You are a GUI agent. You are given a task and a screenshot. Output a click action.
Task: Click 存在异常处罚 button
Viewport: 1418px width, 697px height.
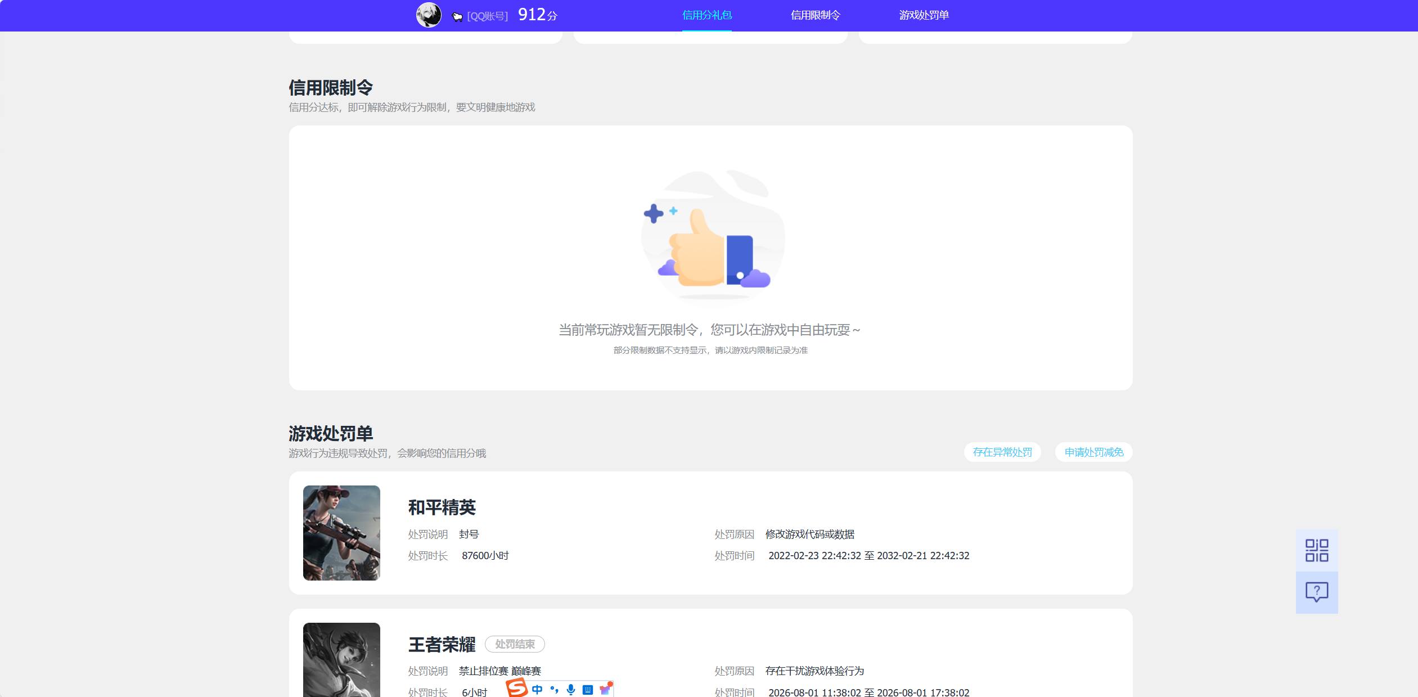1002,452
